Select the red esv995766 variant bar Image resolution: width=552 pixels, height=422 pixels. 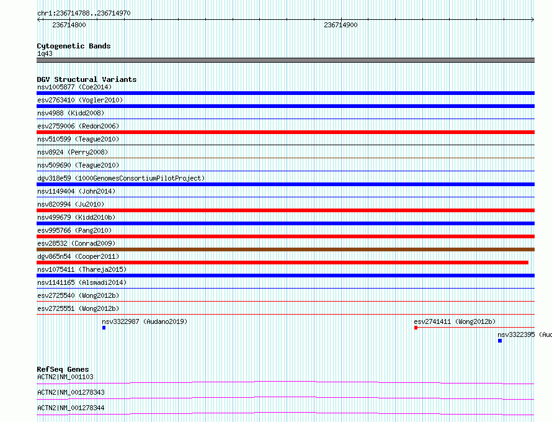click(285, 236)
